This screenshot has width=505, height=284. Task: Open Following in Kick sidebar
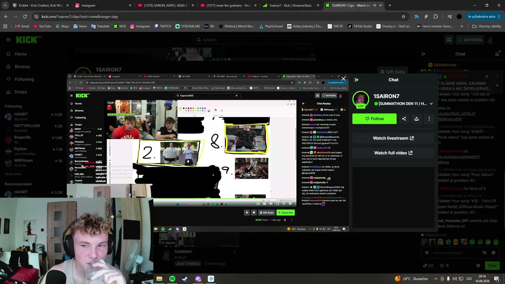tap(19, 79)
